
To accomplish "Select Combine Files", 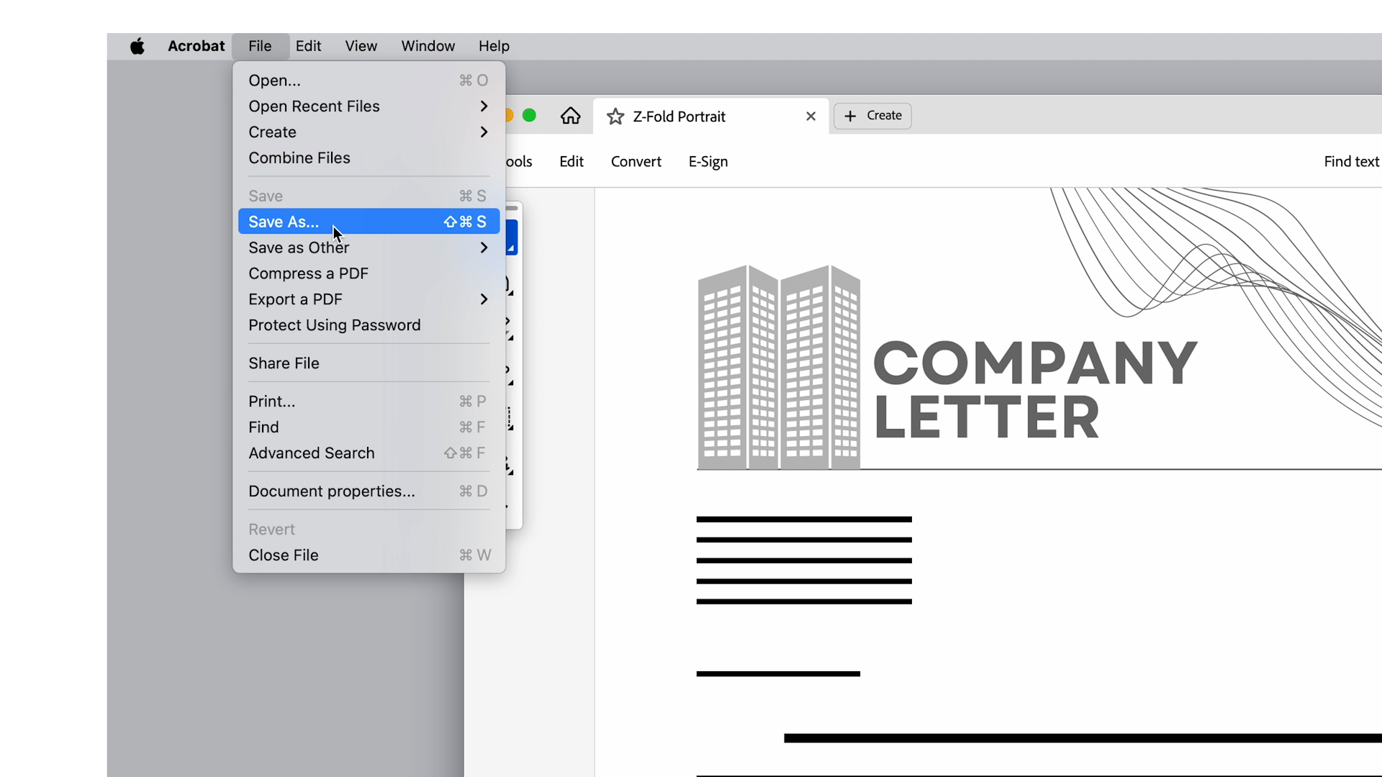I will click(x=299, y=158).
